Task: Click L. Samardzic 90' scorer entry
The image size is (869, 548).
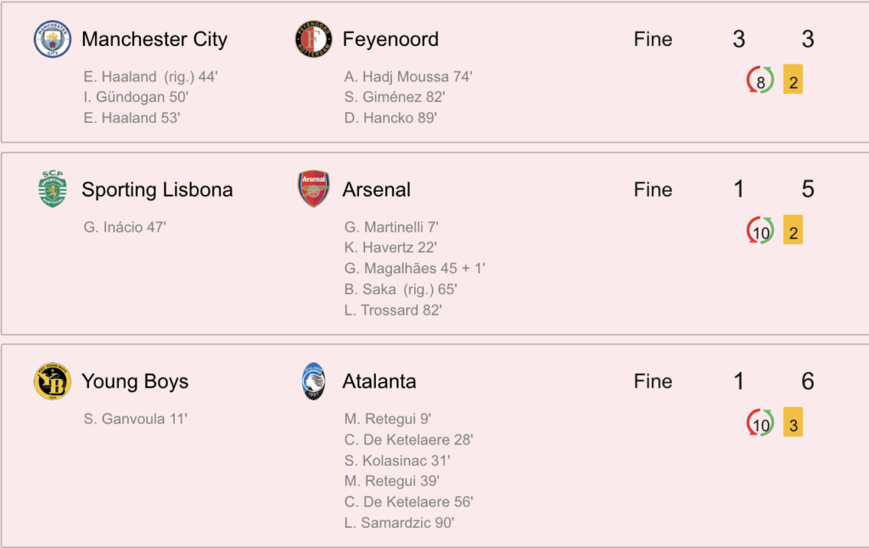Action: point(399,523)
